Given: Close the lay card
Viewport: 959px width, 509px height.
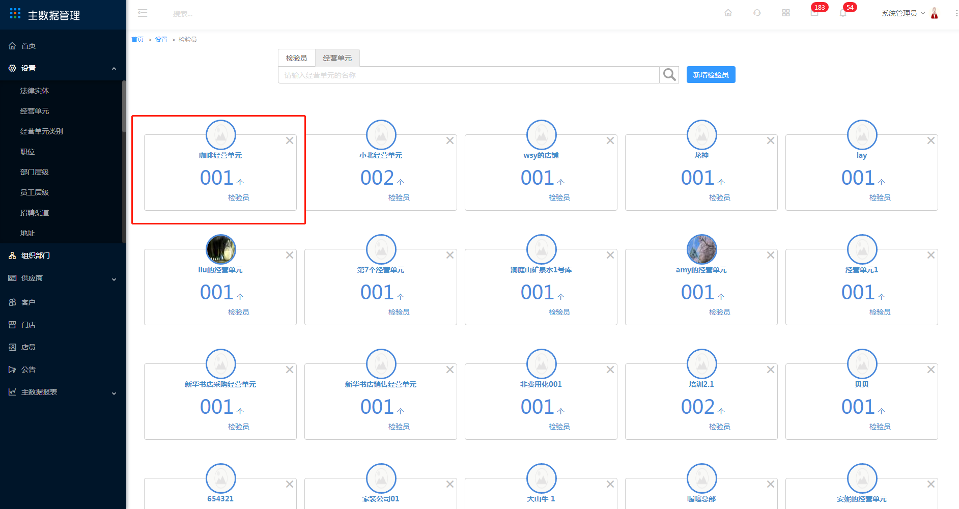Looking at the screenshot, I should click(x=931, y=140).
